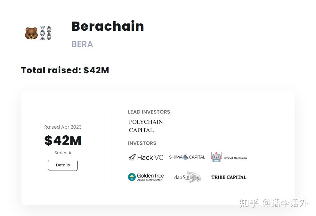Screen dimensions: 316x216
Task: Click the LEAD INVESTORS section header
Action: click(149, 112)
